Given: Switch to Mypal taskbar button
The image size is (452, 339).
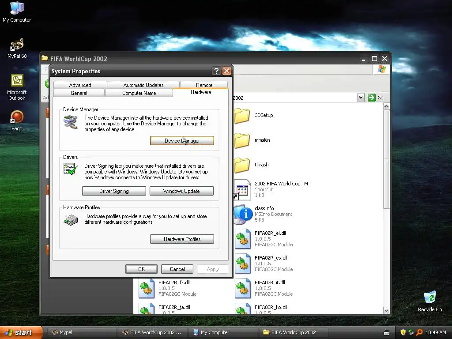Looking at the screenshot, I should pyautogui.click(x=82, y=332).
